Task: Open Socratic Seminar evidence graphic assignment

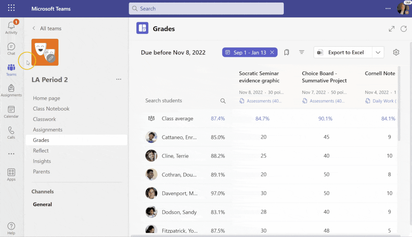Action: coord(259,77)
